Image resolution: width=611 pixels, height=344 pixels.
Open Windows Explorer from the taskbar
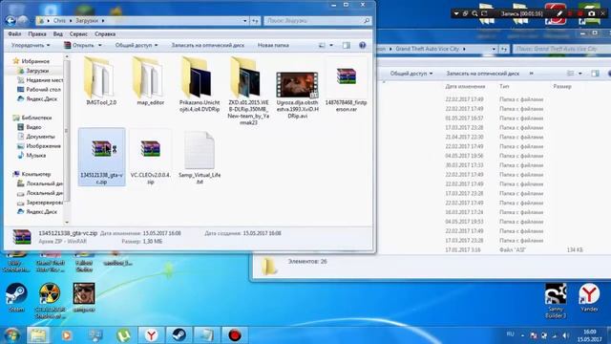(x=38, y=335)
